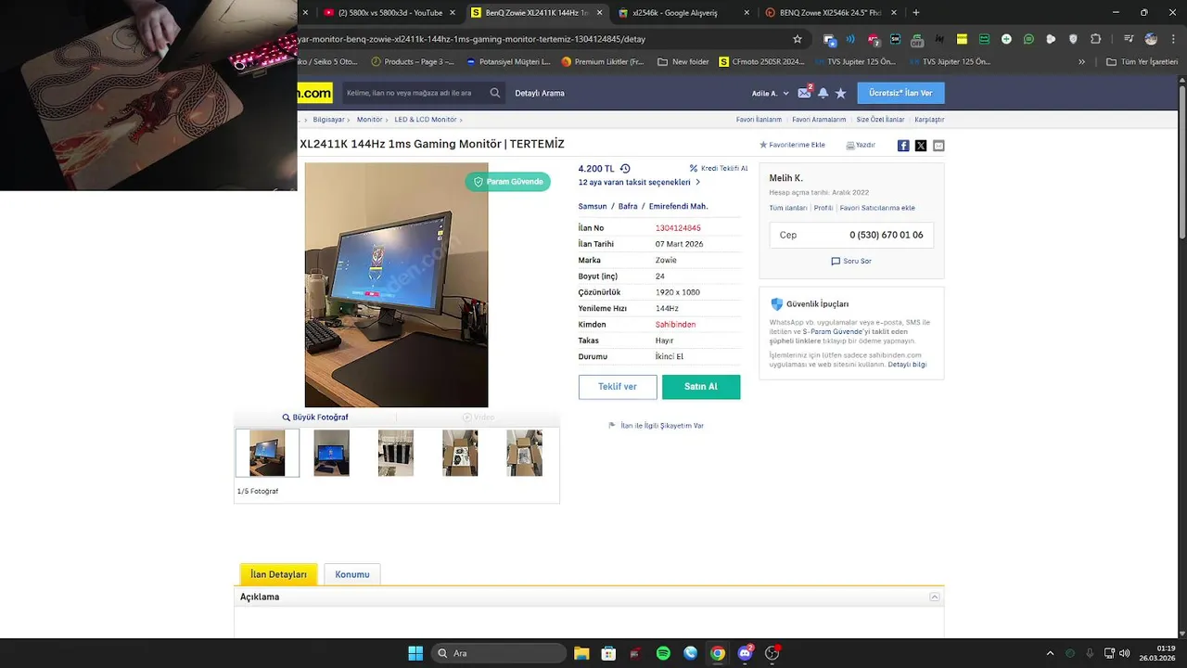Show hidden system tray icons chevron

pyautogui.click(x=1050, y=653)
